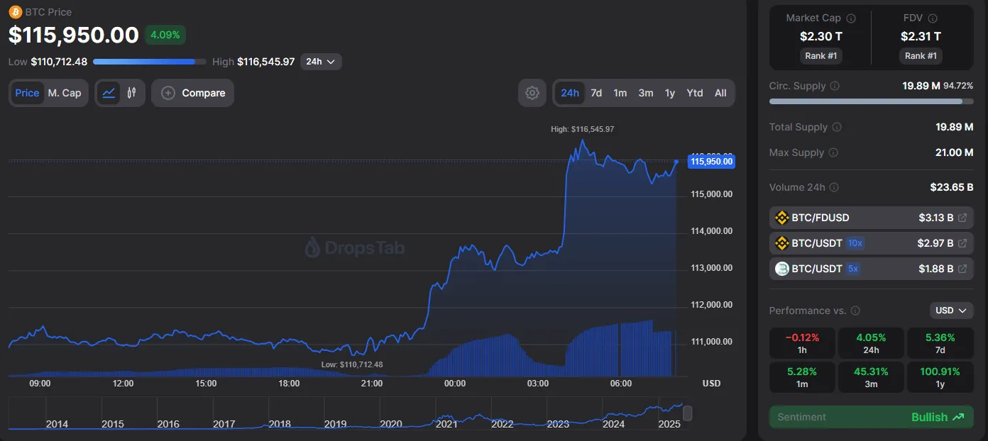Click the orange Bitcoin logo beside BTC Price

click(15, 12)
